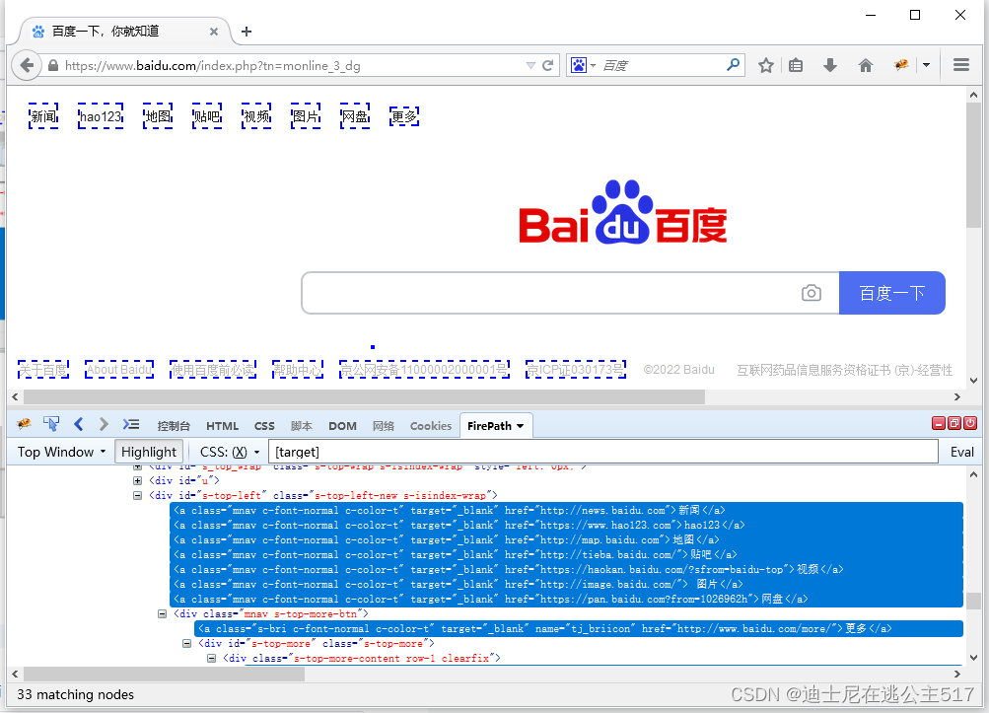Go back with the browser back arrow
Viewport: 989px width, 713px height.
coord(27,65)
